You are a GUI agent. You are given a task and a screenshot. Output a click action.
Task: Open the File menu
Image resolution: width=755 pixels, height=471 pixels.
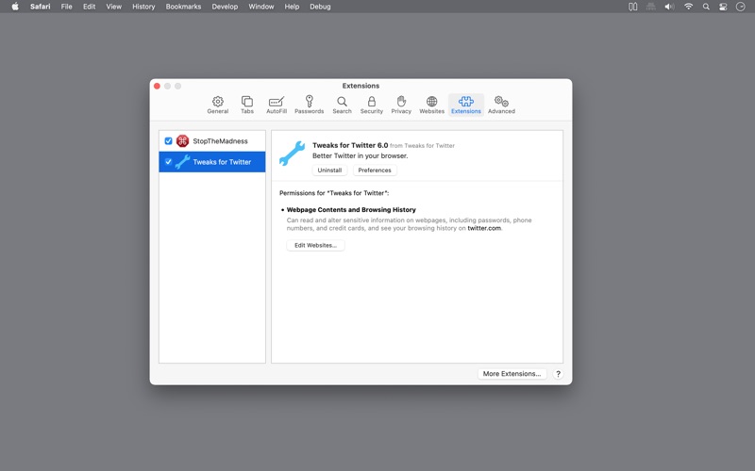pyautogui.click(x=66, y=7)
